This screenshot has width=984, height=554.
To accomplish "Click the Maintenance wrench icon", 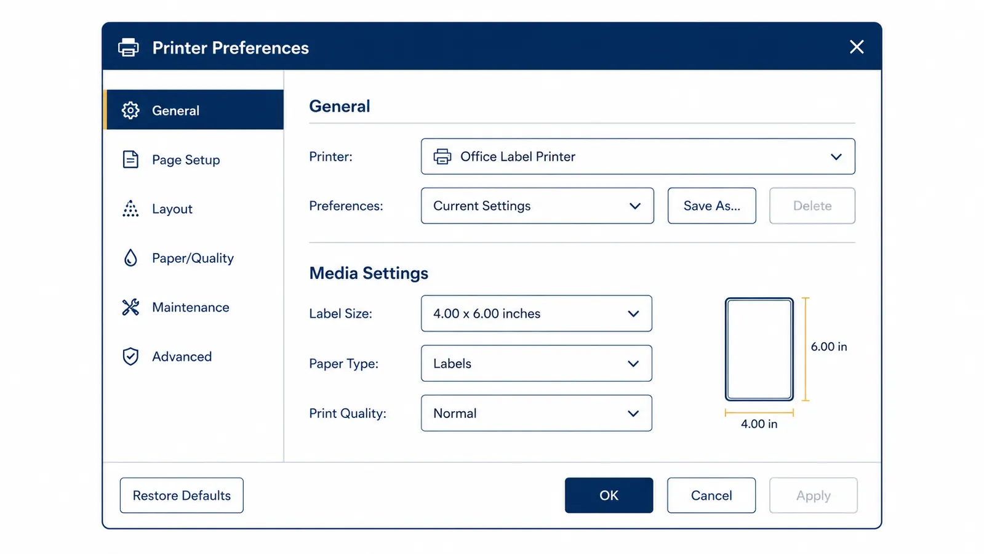I will pos(130,307).
